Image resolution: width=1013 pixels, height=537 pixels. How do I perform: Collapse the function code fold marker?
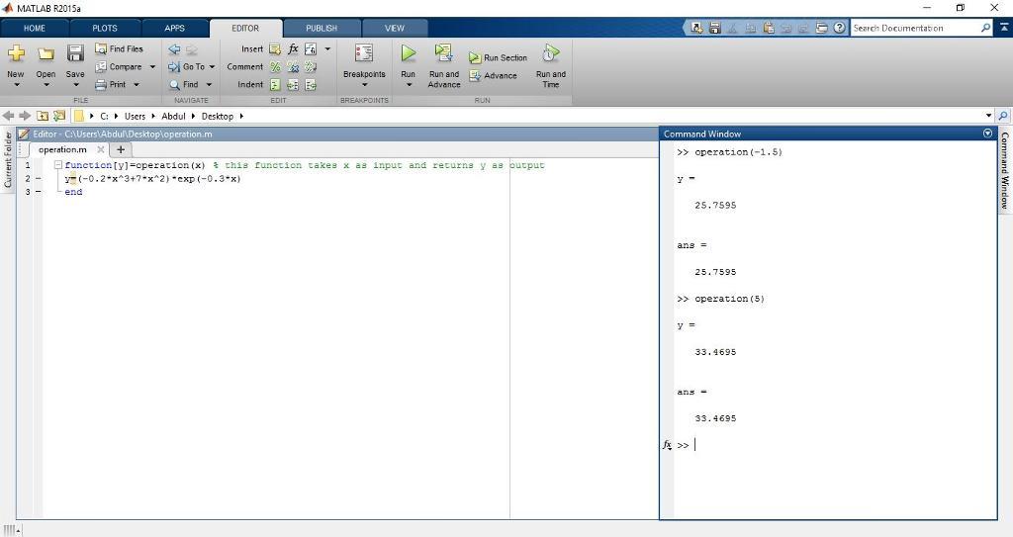(x=58, y=165)
